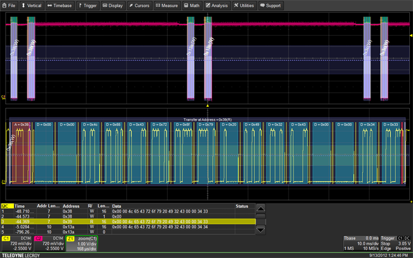Open the Display menu
The height and width of the screenshot is (258, 413).
click(x=112, y=5)
